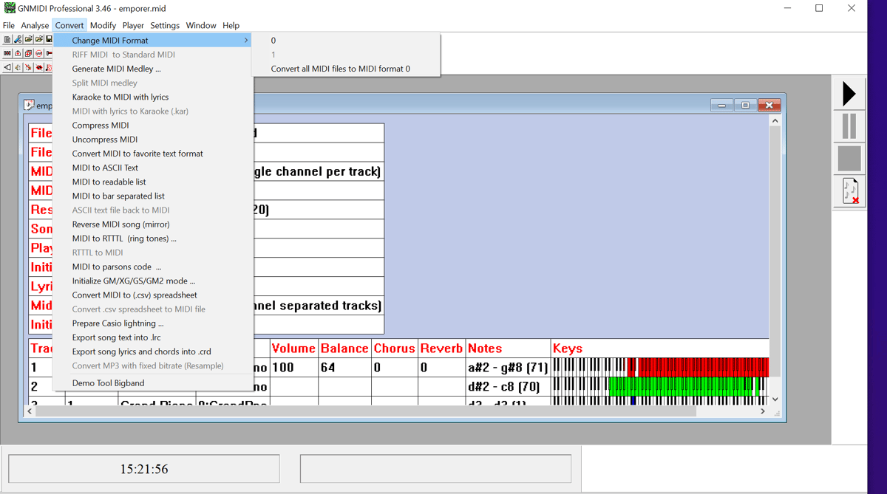Expand the Change MIDI Format submenu arrow
The width and height of the screenshot is (887, 494).
point(246,41)
